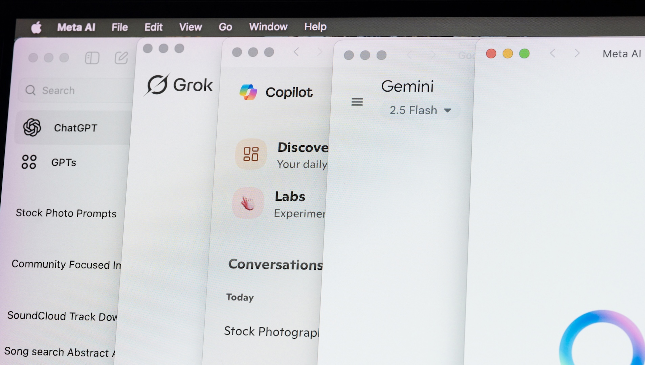Open the GPTs sidebar entry
The image size is (645, 365).
tap(64, 162)
